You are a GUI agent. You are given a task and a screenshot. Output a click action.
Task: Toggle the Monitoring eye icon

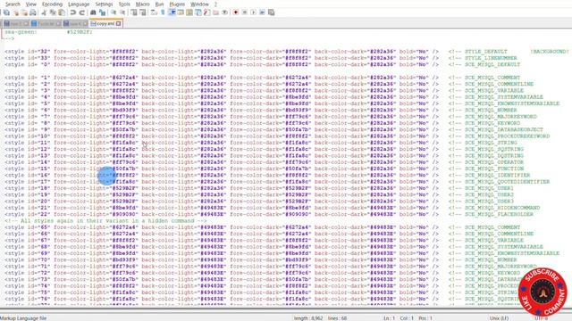point(224,12)
